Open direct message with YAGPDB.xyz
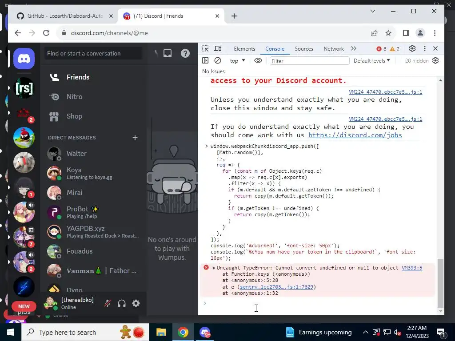This screenshot has height=341, width=455. 93,232
